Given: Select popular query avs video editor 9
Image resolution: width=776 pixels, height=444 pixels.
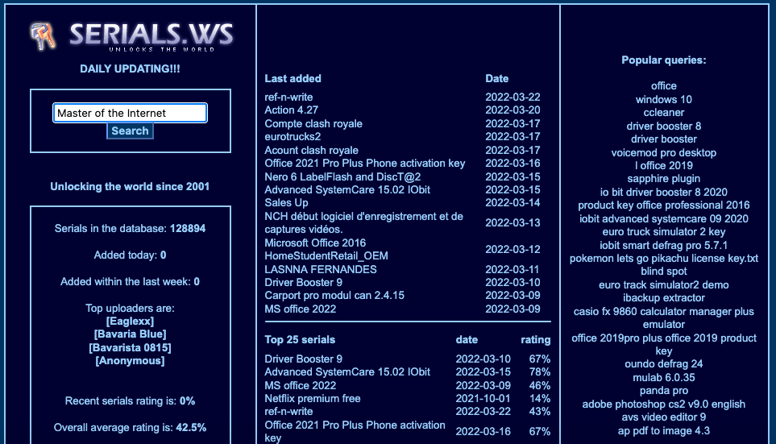Looking at the screenshot, I should [x=664, y=417].
